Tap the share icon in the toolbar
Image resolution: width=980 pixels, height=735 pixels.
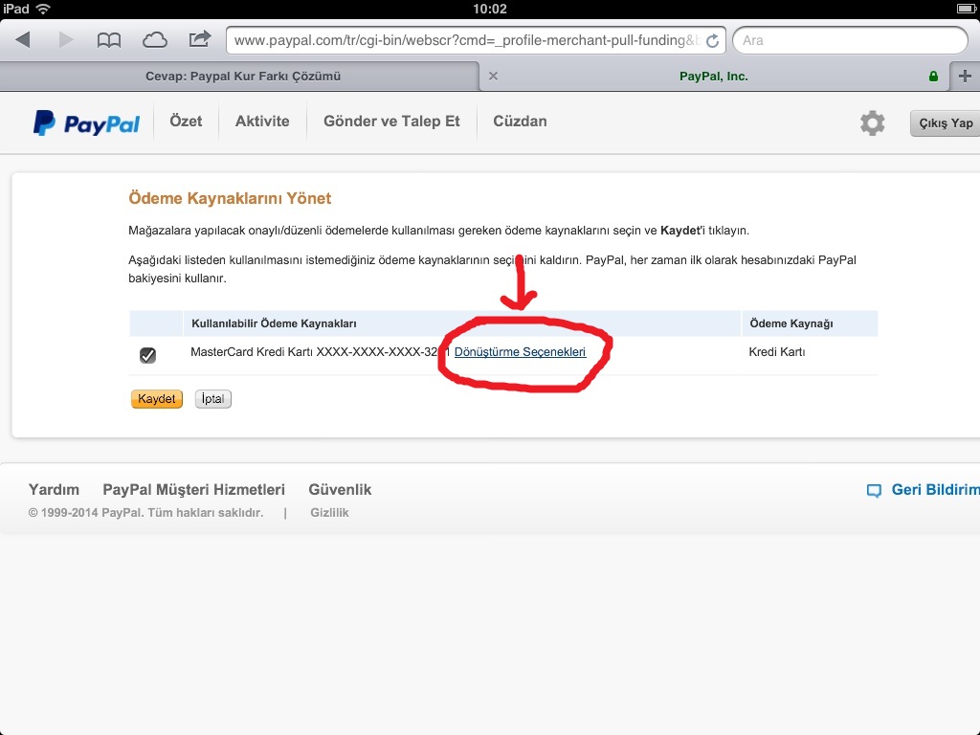point(199,40)
